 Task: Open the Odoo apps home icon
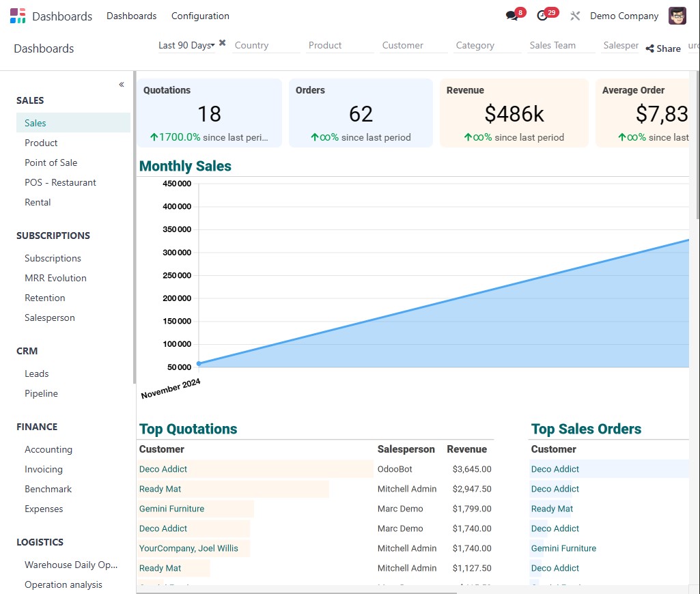[18, 16]
